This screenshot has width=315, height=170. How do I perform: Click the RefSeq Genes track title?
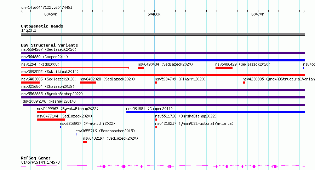pos(36,158)
